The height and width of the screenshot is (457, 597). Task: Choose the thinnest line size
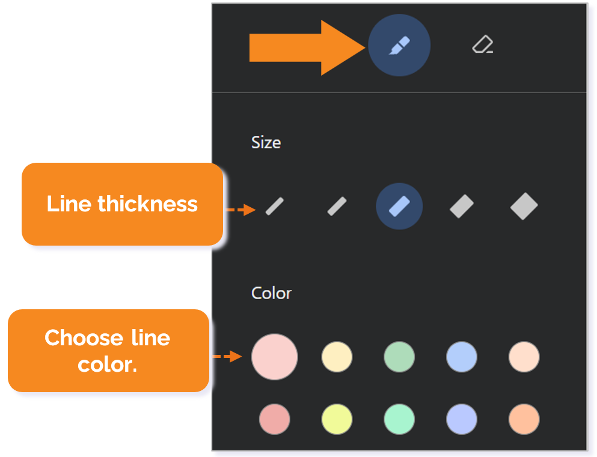(275, 207)
